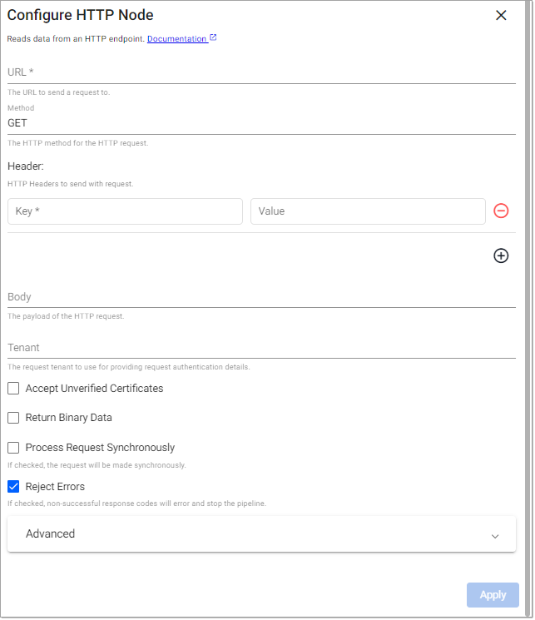Toggle Process Request Synchronously checkbox
The height and width of the screenshot is (620, 535).
click(x=13, y=448)
